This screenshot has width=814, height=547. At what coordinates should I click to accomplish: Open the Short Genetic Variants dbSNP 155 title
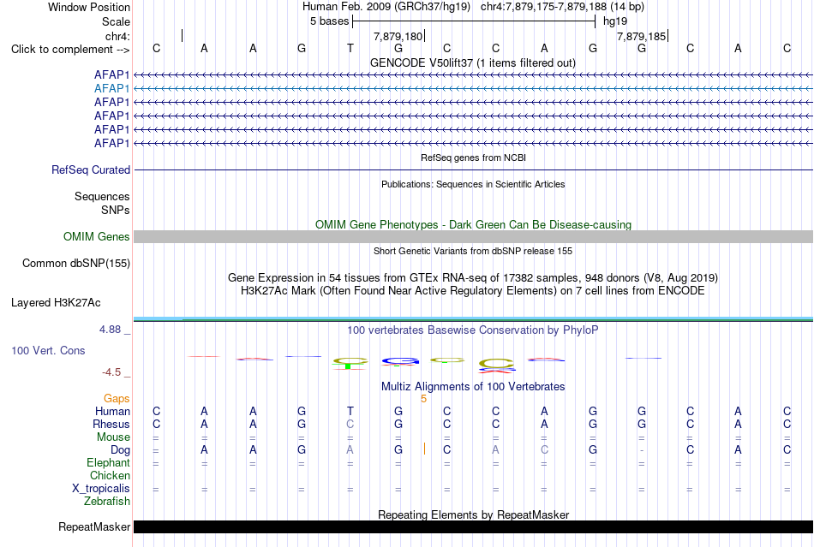coord(473,251)
